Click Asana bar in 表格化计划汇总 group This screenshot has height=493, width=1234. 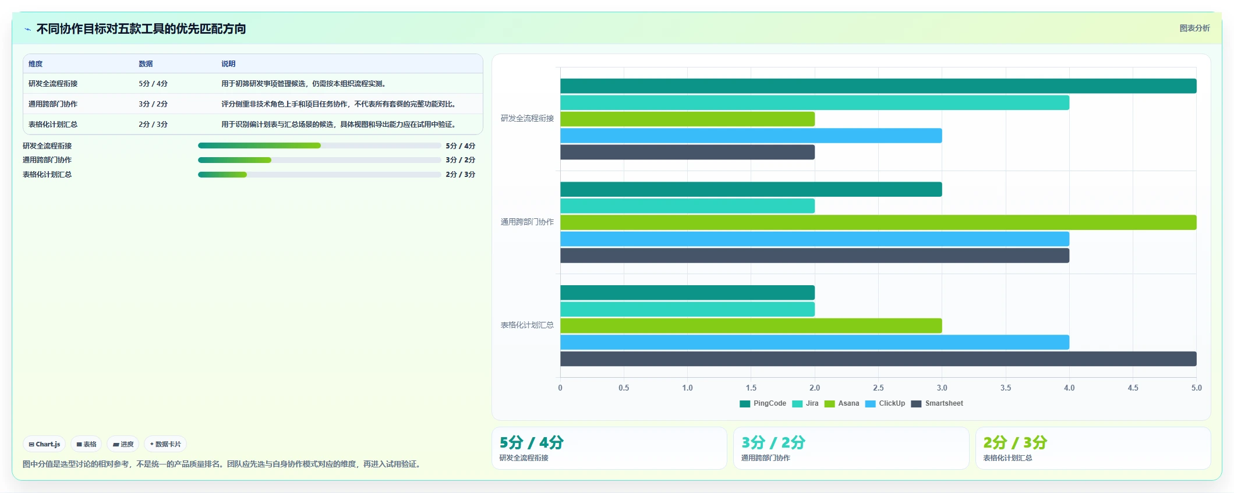(751, 326)
